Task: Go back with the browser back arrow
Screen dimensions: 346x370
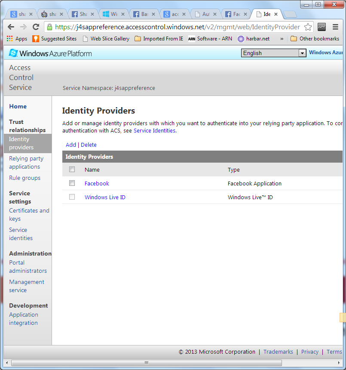Action: [11, 27]
